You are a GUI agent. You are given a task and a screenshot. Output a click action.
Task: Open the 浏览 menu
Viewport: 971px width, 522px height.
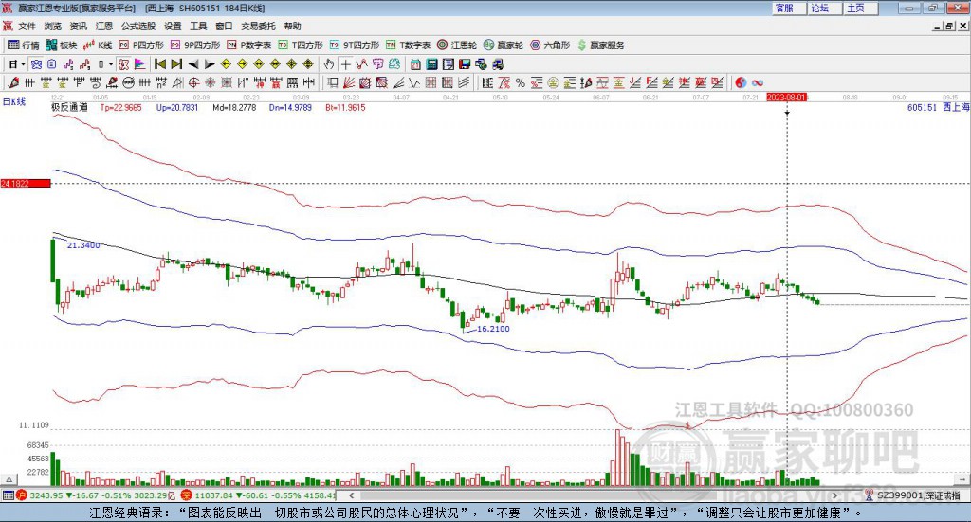pyautogui.click(x=53, y=26)
